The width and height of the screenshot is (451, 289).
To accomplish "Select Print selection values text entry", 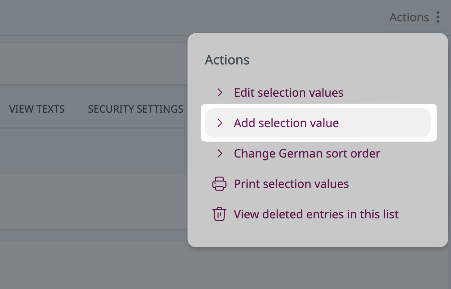I will pyautogui.click(x=291, y=184).
